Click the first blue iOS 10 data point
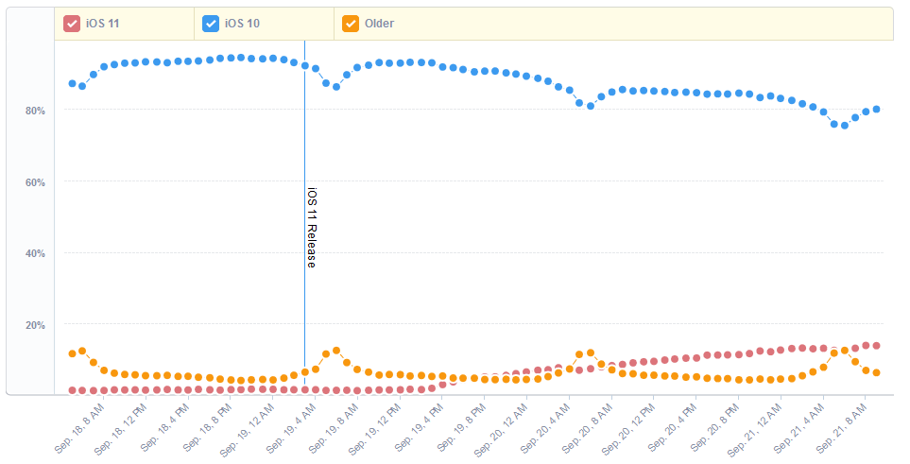Viewport: 910px width, 464px height. coord(72,84)
